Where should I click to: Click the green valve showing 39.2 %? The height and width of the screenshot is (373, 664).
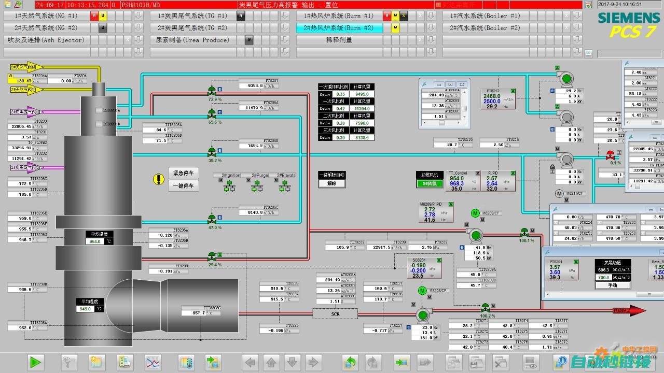pos(212,152)
